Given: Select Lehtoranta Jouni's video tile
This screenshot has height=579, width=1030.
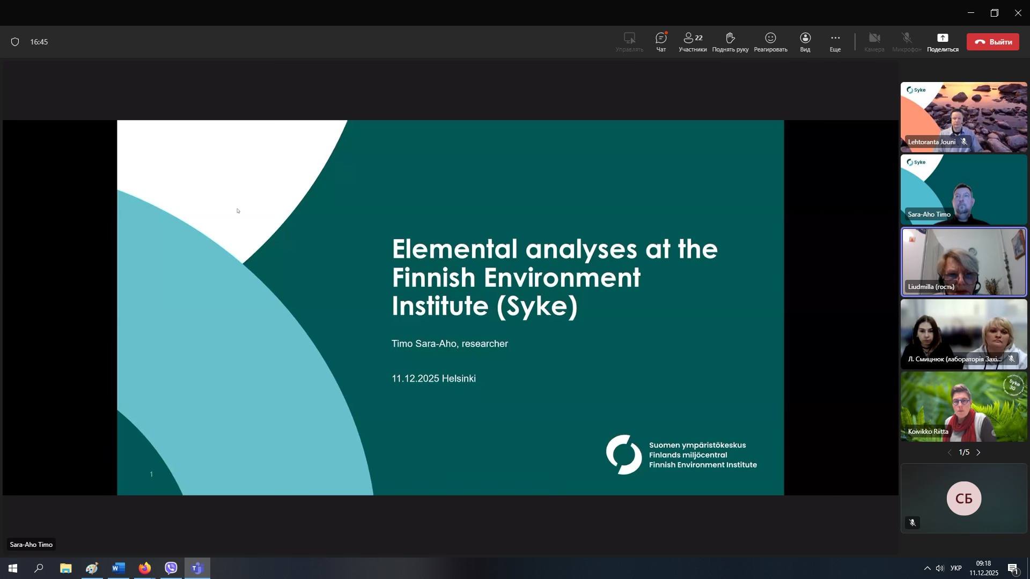Looking at the screenshot, I should [963, 117].
